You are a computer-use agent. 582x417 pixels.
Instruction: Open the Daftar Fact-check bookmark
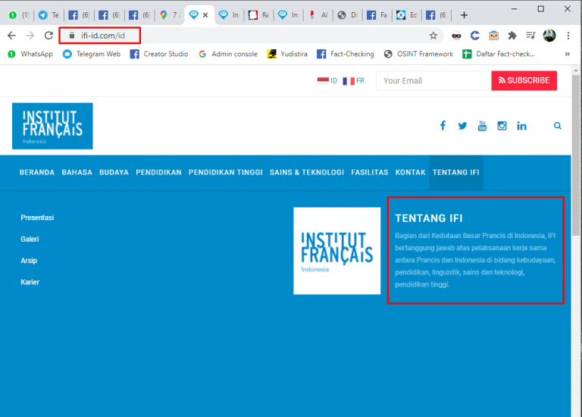click(499, 55)
